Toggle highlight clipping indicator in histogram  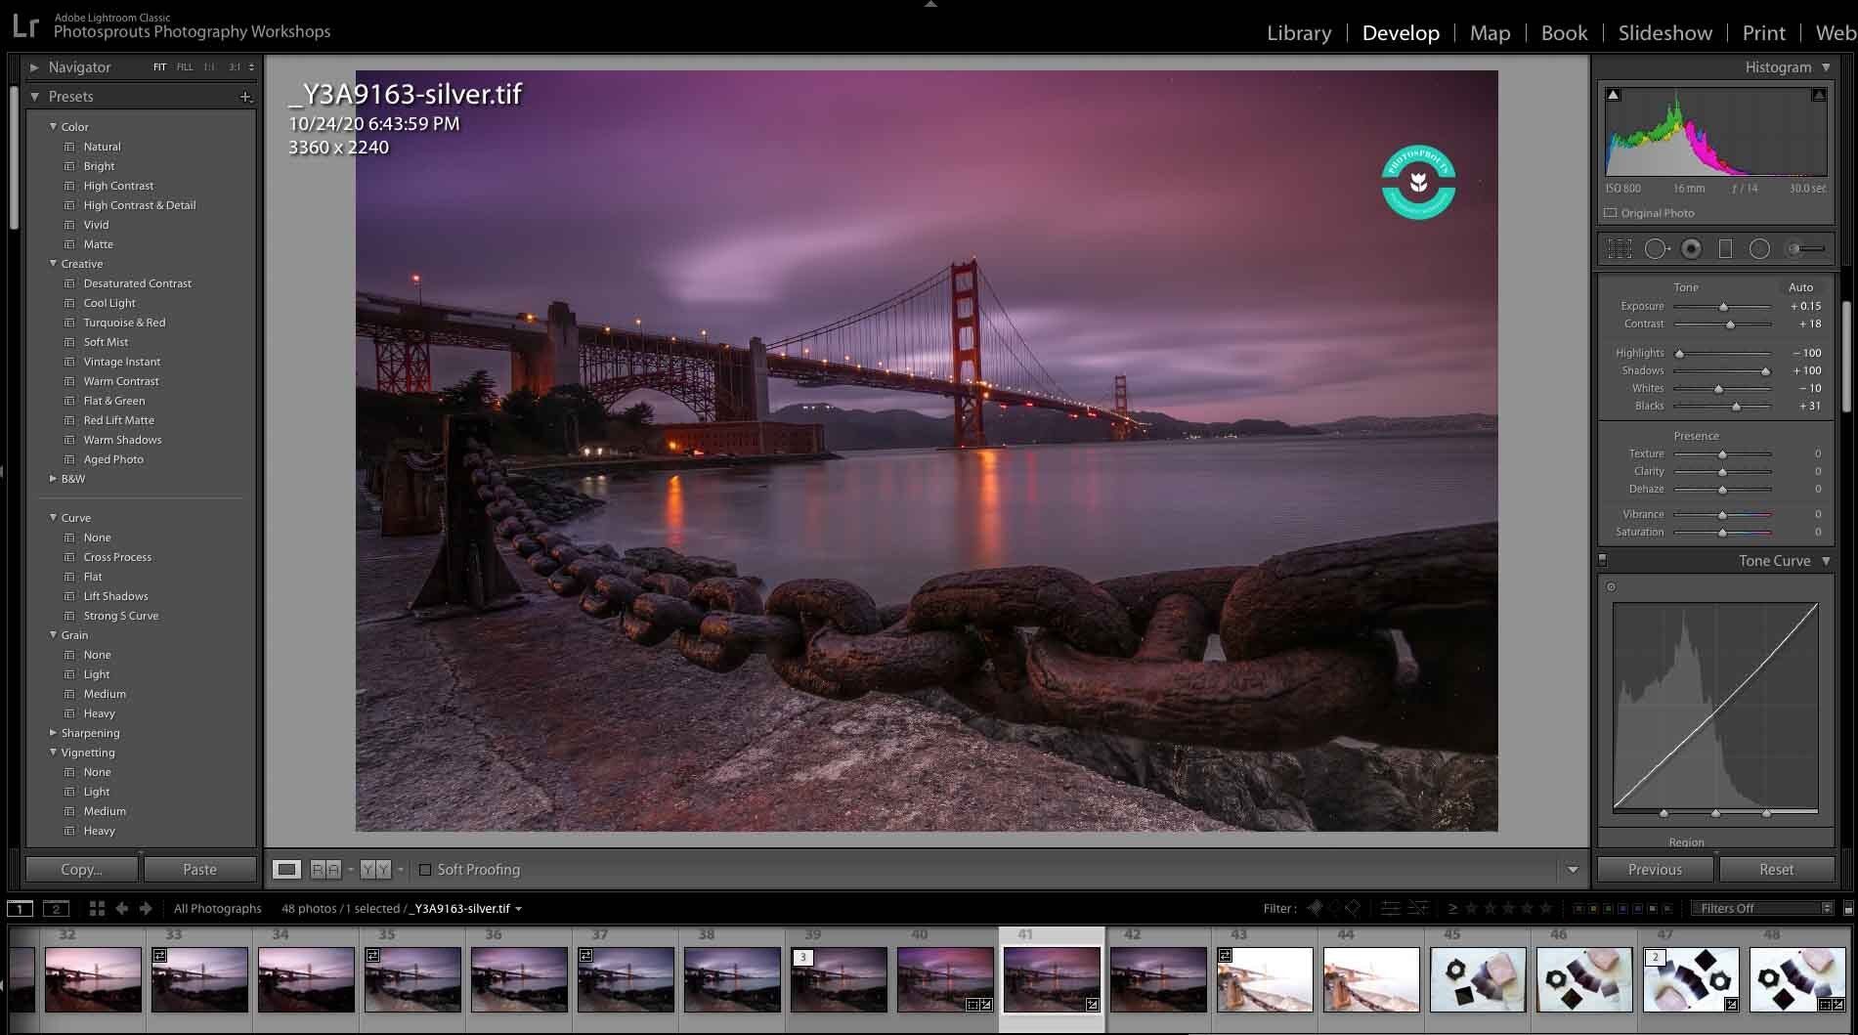click(1818, 95)
